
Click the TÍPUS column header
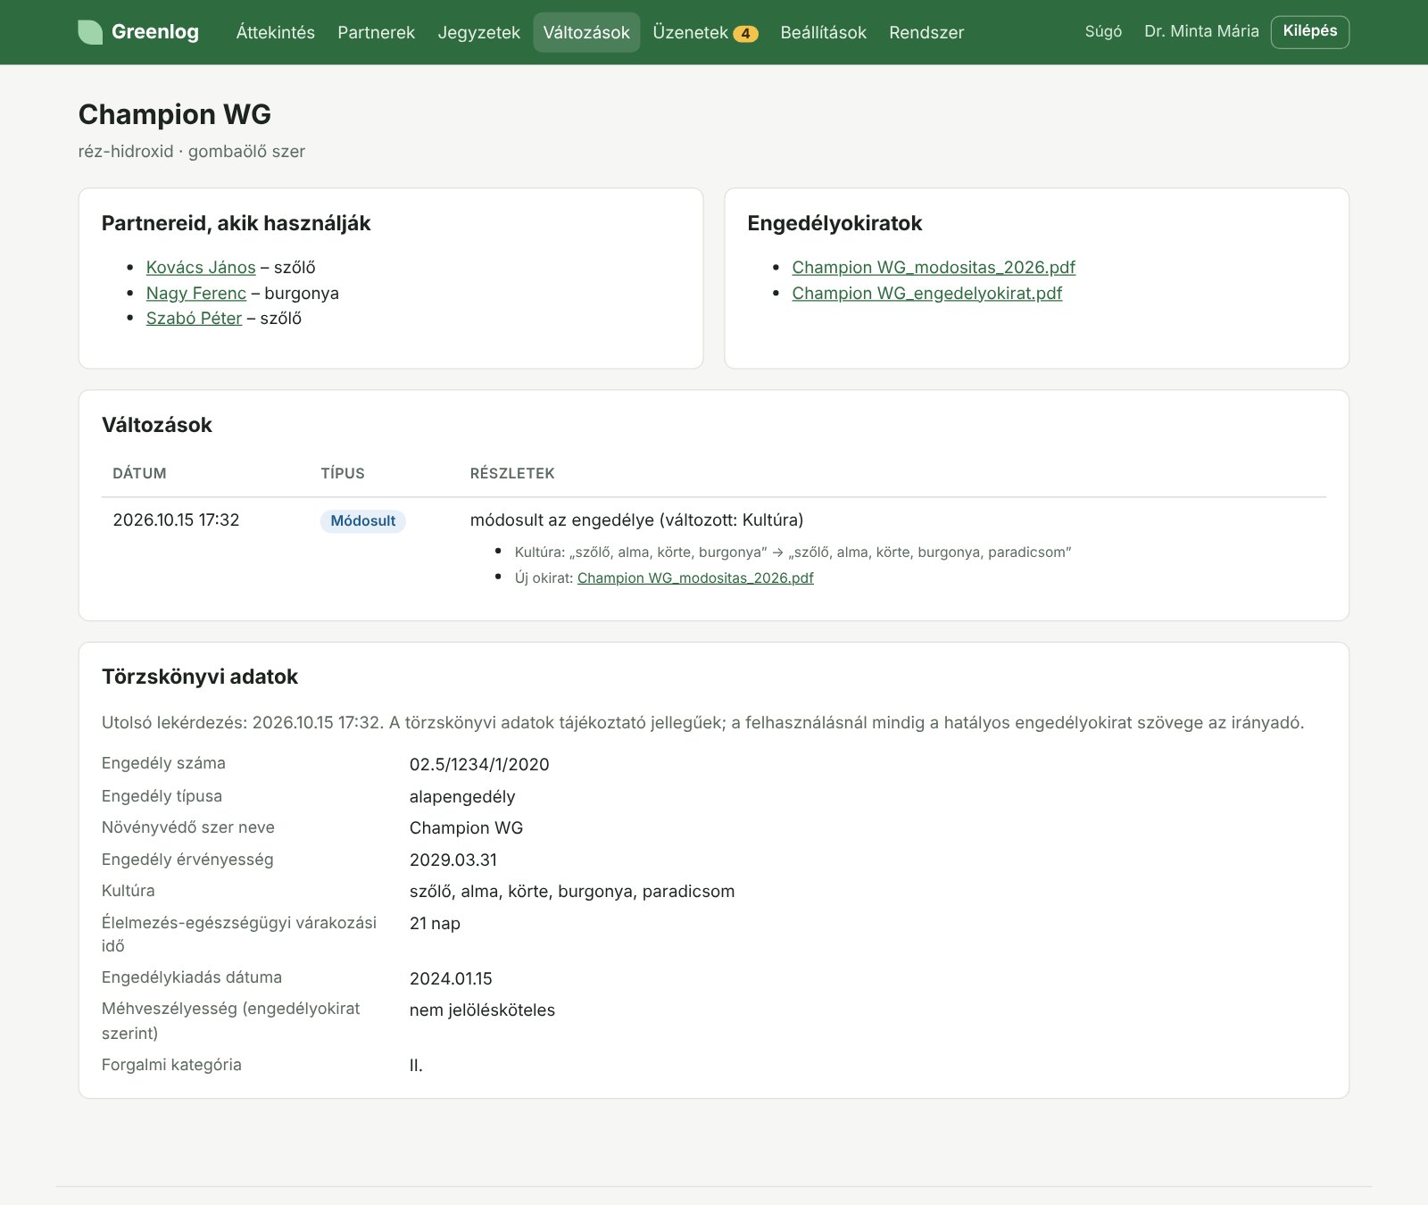[343, 473]
